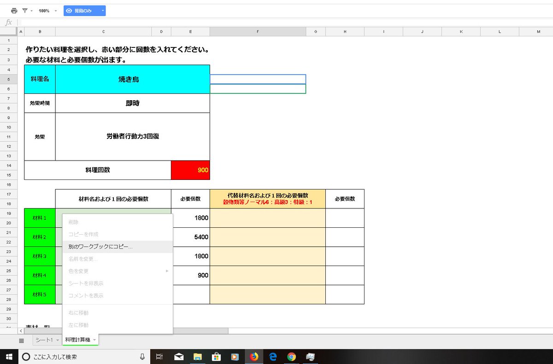
Task: Open the 料理計算機 tab dropdown arrow
Action: (94, 340)
